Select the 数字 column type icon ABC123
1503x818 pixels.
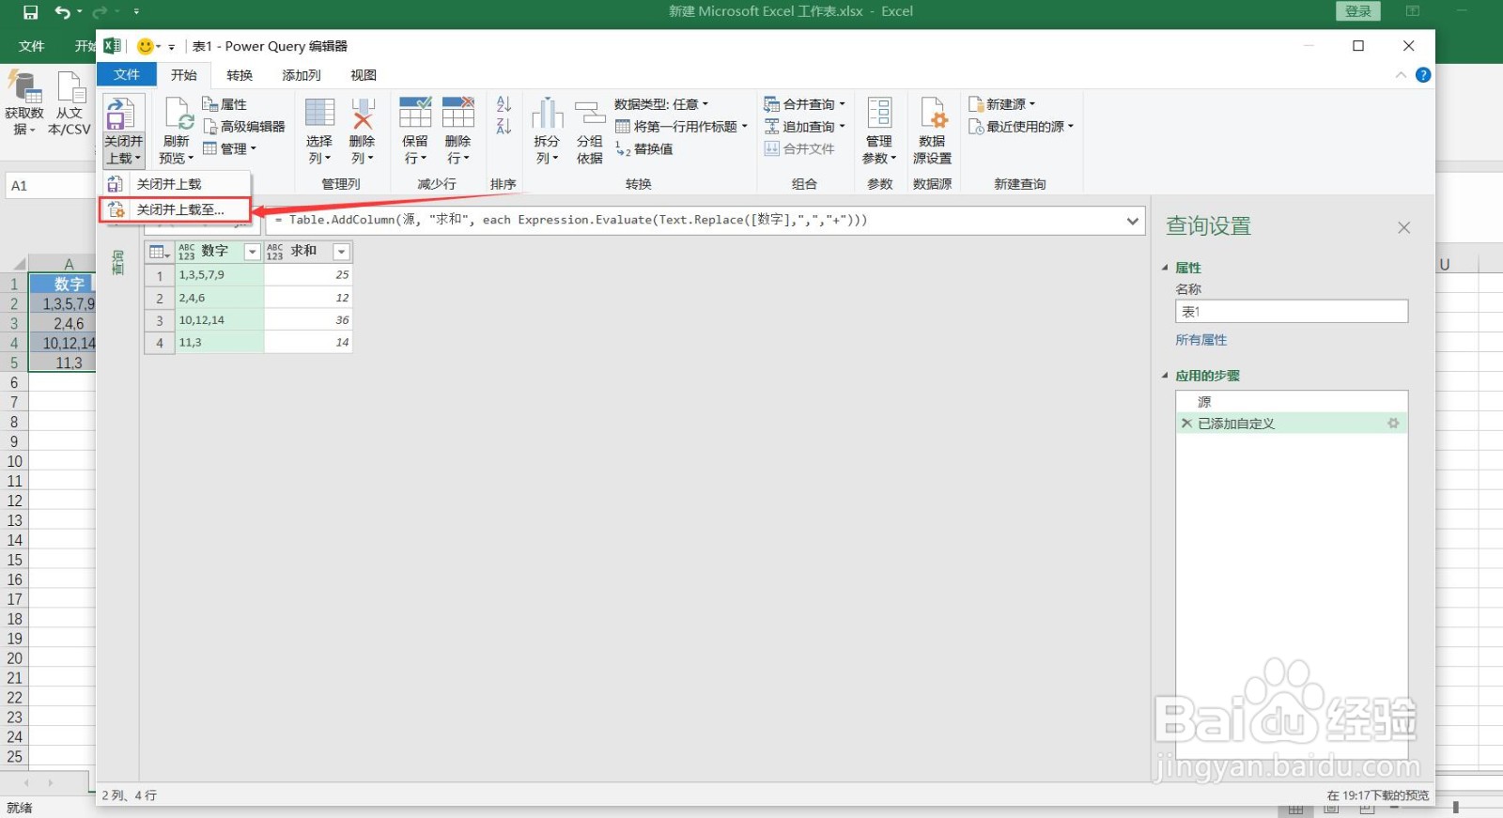(x=186, y=252)
